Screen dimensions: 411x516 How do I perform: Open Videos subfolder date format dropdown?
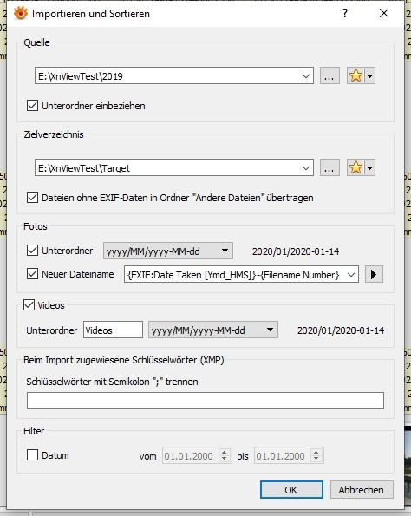[213, 330]
